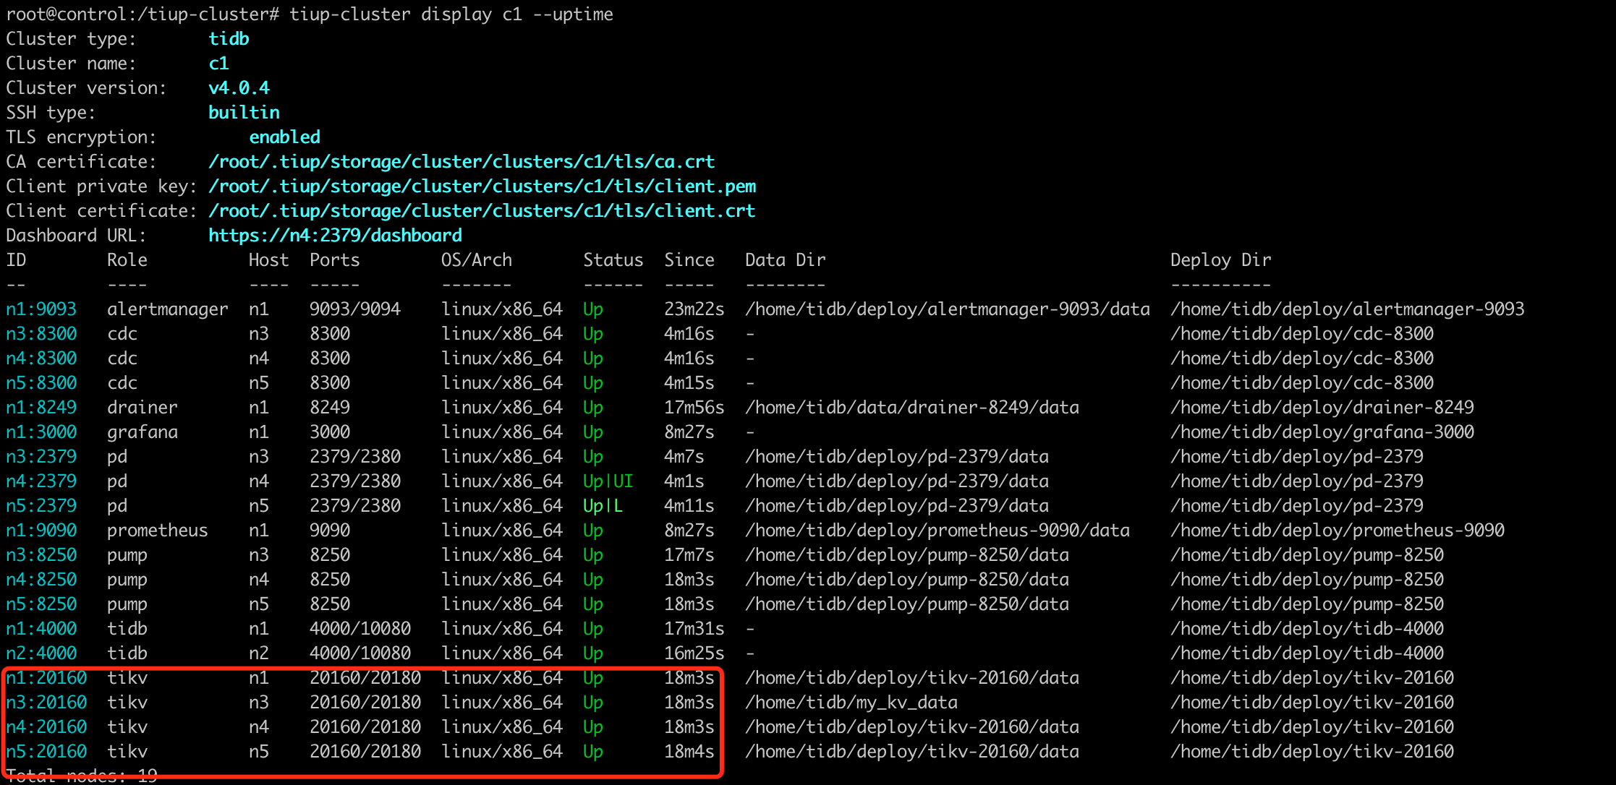Click the Data Dir column header
This screenshot has width=1616, height=785.
click(786, 260)
